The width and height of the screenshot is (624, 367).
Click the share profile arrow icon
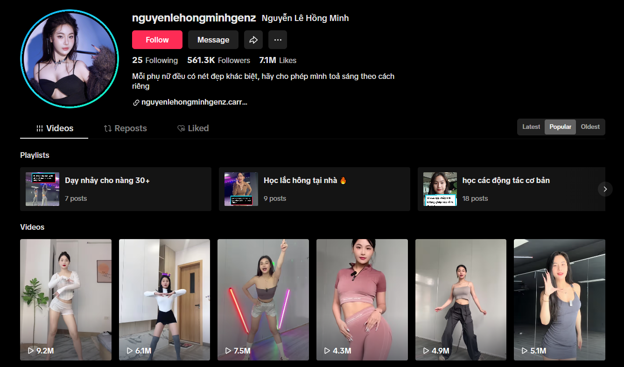pos(253,40)
